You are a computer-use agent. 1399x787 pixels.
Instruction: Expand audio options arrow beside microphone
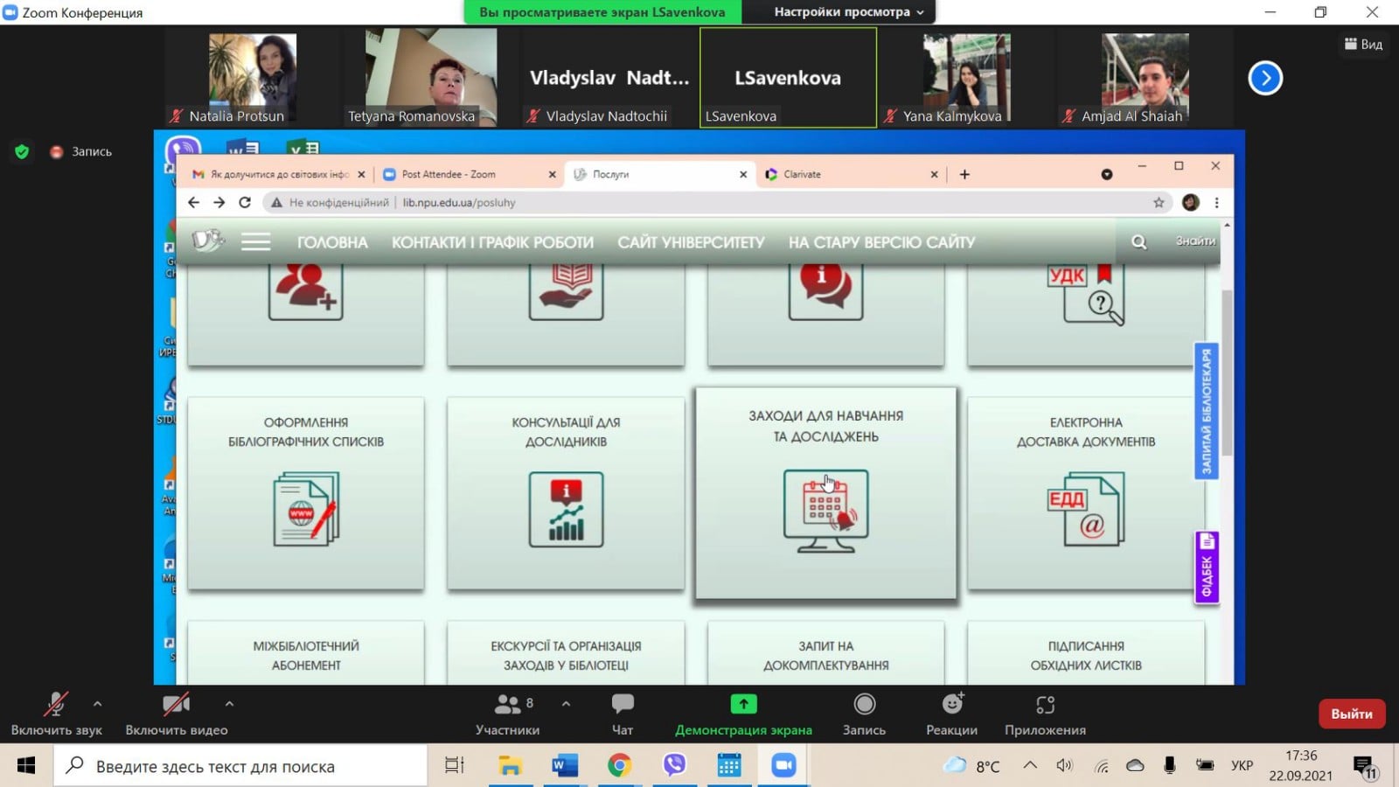(97, 703)
